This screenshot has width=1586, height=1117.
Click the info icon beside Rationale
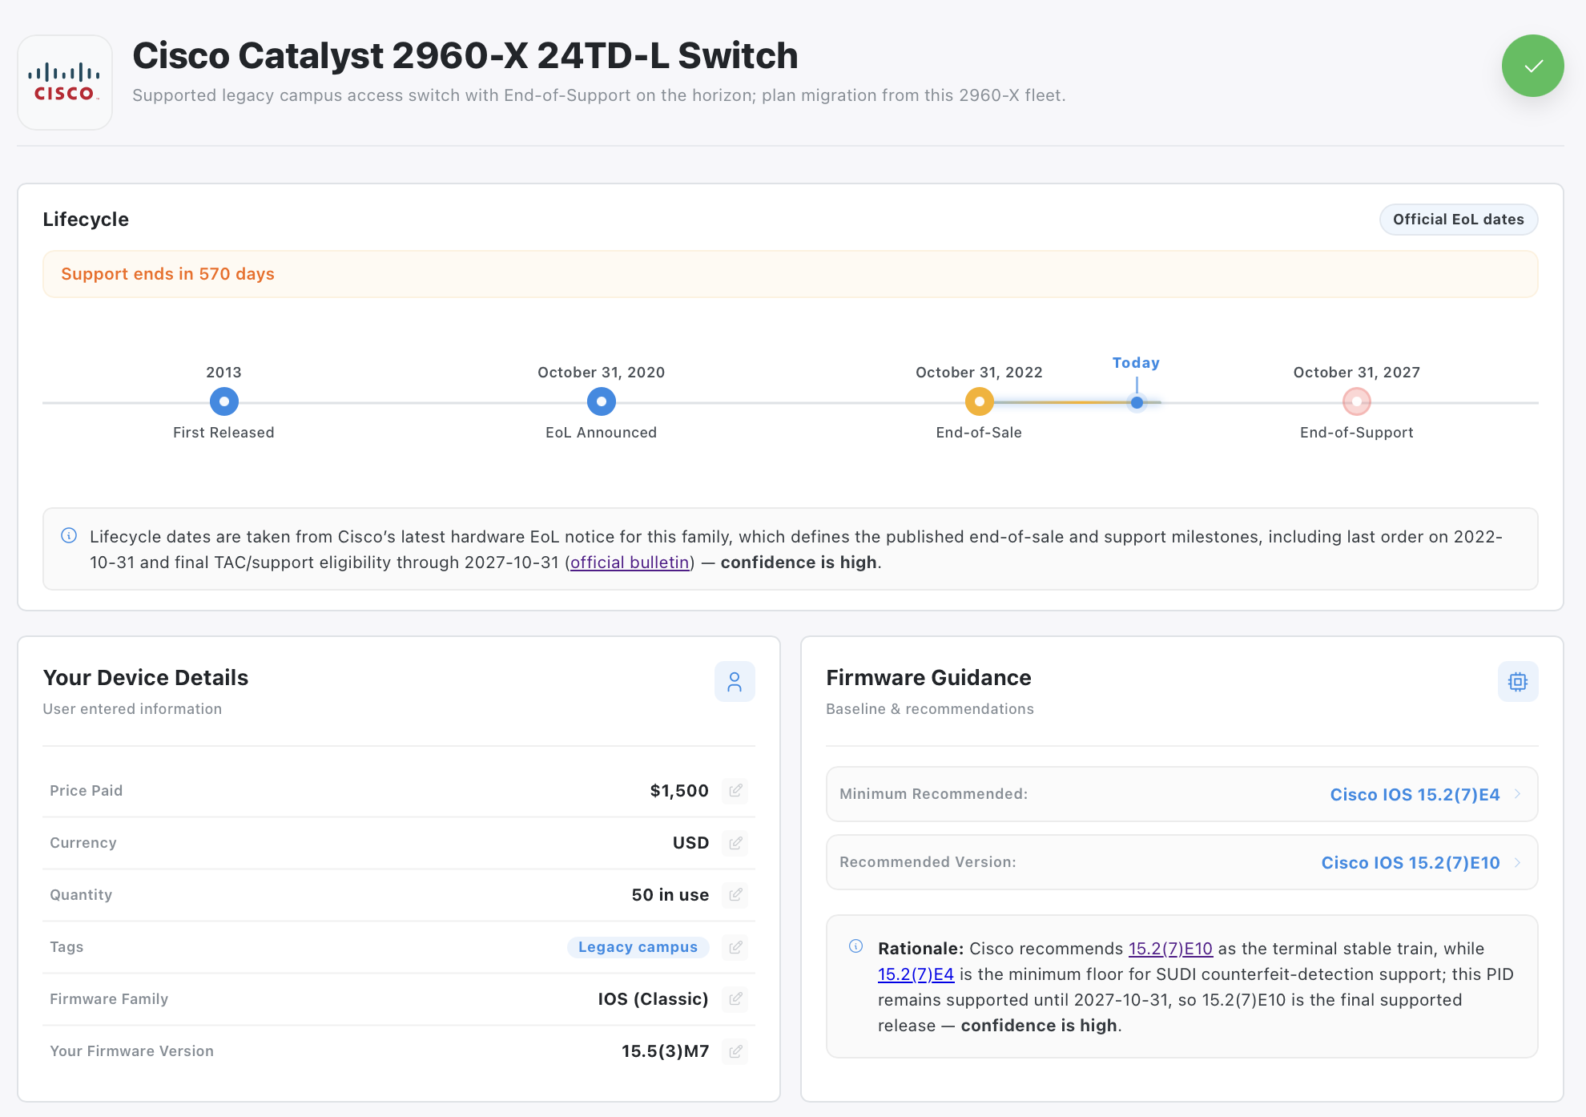point(856,946)
